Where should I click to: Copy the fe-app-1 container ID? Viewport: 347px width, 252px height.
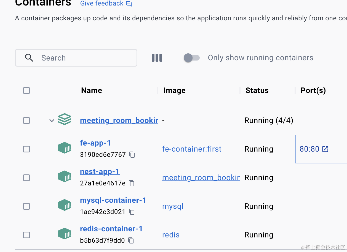point(132,155)
